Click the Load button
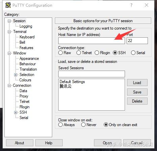157x151 pixels. [137, 83]
